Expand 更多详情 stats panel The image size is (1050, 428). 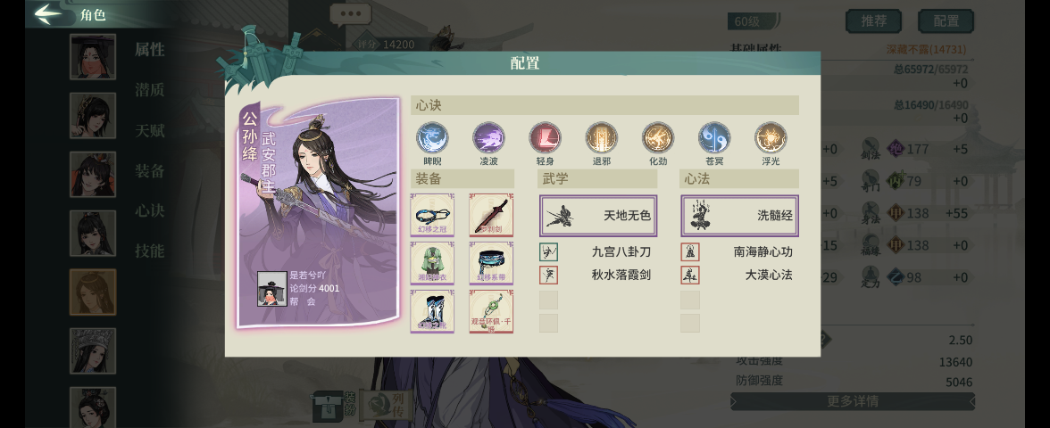(853, 401)
